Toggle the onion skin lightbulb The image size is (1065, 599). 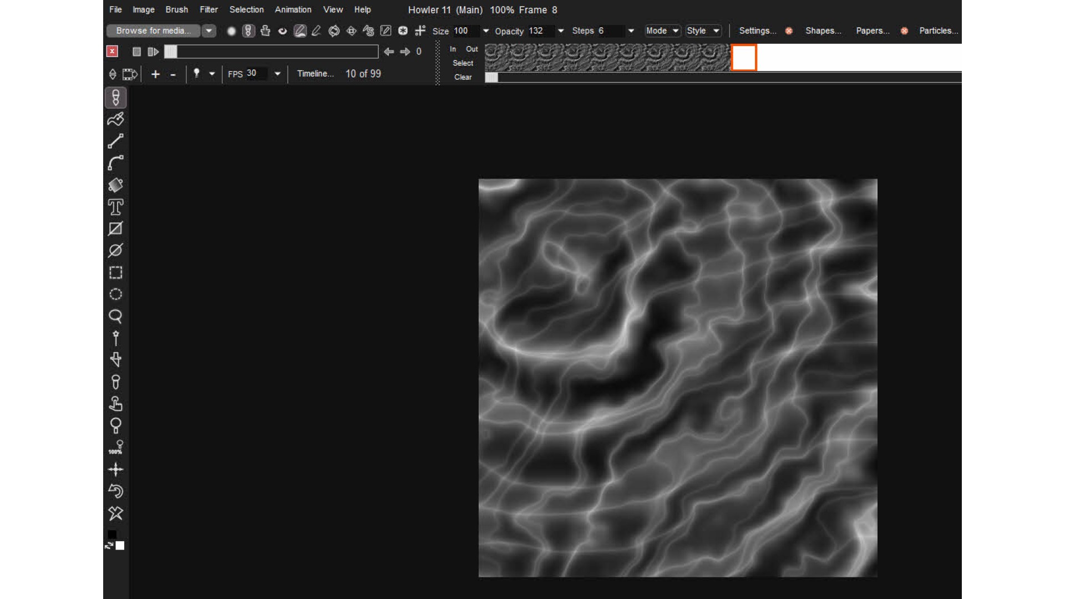196,73
